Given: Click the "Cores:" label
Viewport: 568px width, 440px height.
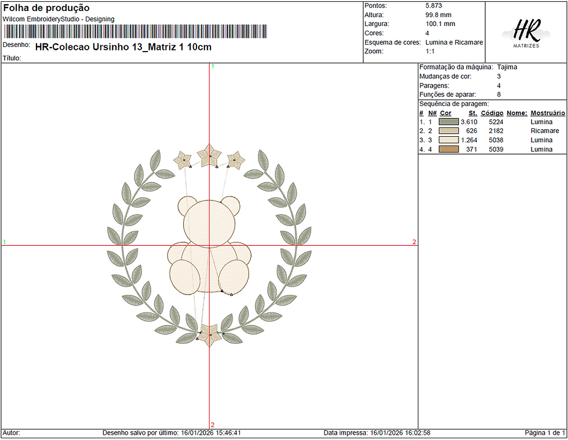Looking at the screenshot, I should (374, 33).
